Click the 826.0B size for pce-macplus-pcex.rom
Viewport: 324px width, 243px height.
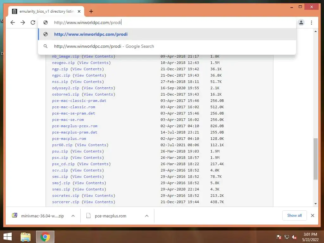pyautogui.click(x=217, y=126)
